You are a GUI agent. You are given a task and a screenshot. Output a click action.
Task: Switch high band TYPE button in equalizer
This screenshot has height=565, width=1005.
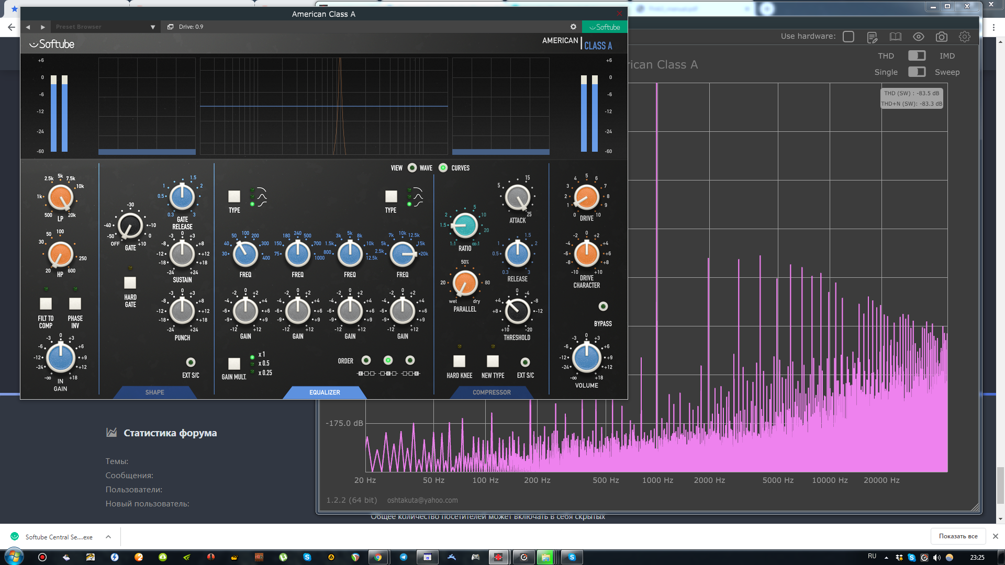391,197
